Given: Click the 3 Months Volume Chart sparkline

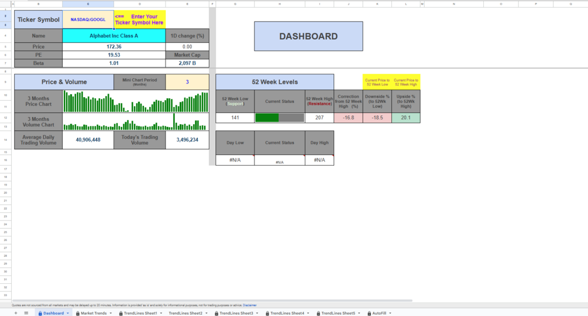Looking at the screenshot, I should pyautogui.click(x=136, y=122).
